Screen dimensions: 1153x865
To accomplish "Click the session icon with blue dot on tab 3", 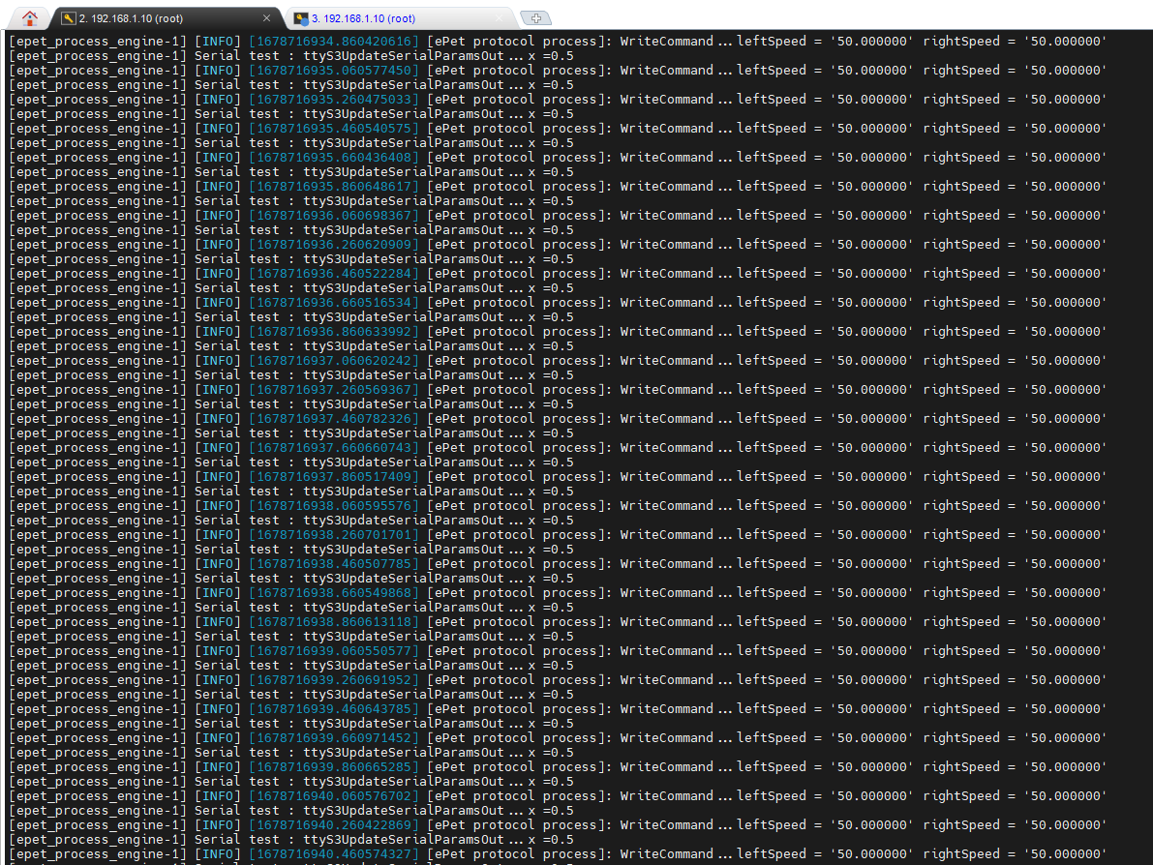I will (x=301, y=18).
